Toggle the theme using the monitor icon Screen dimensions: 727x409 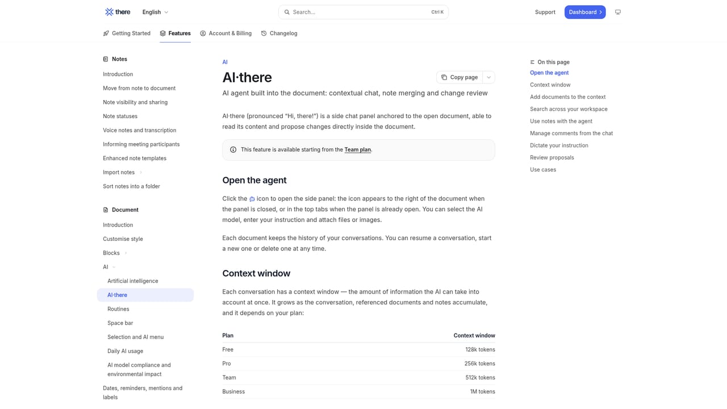[x=618, y=12]
